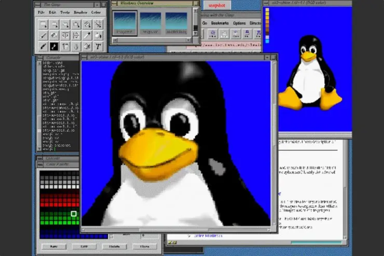The image size is (384, 256).
Task: Click the right arrow of Windows Overview horizontal scrollbar
Action: [x=188, y=40]
